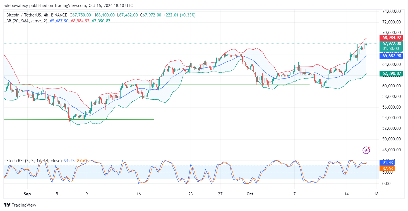Screen dimensions: 408x211
Task: Click the 23 date label on time axis
Action: [191, 194]
